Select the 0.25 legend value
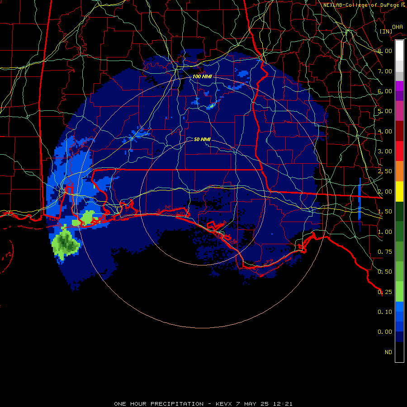The width and height of the screenshot is (407, 407). [x=385, y=292]
